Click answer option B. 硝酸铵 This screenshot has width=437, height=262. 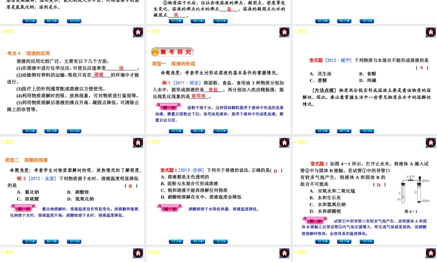(x=78, y=192)
